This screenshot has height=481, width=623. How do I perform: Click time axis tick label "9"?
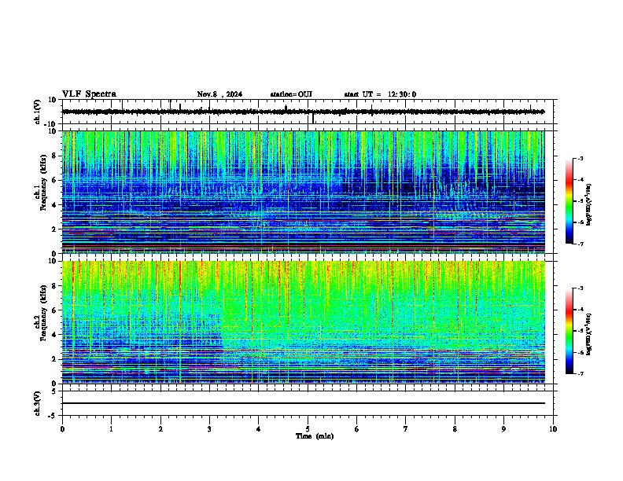(x=503, y=429)
